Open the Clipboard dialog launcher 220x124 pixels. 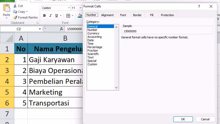(x=37, y=23)
